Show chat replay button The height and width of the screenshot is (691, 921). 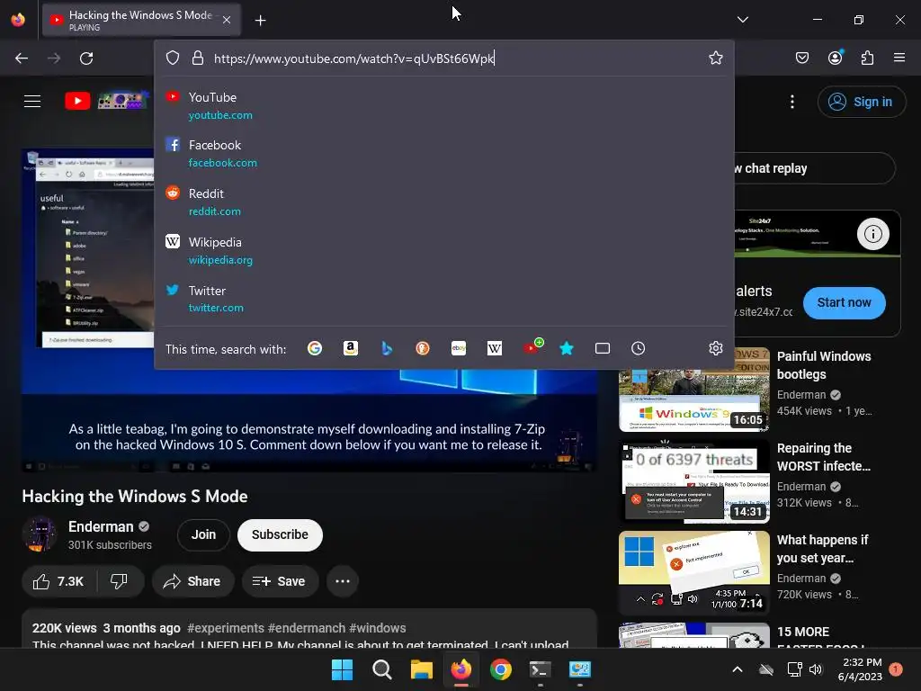[x=814, y=168]
